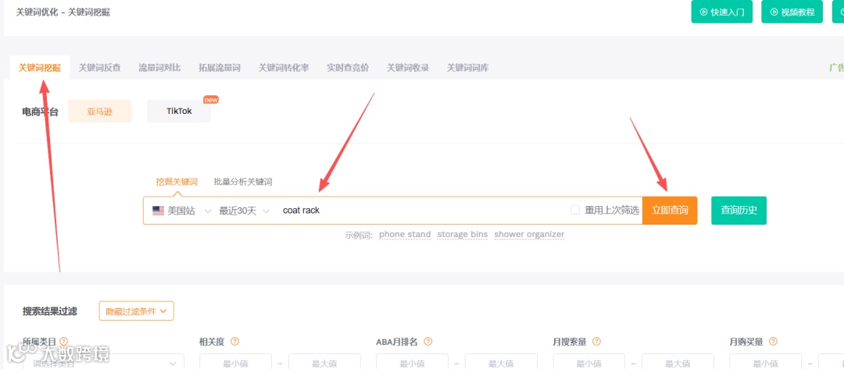The height and width of the screenshot is (369, 844).
Task: Click the 相关度 maximum value field
Action: 324,361
